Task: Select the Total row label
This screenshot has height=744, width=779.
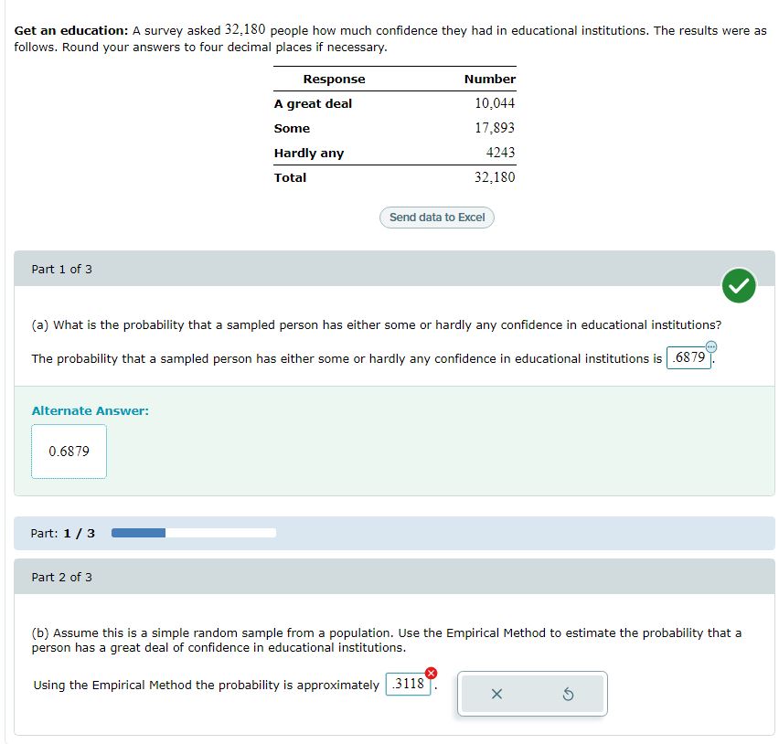Action: click(x=290, y=178)
